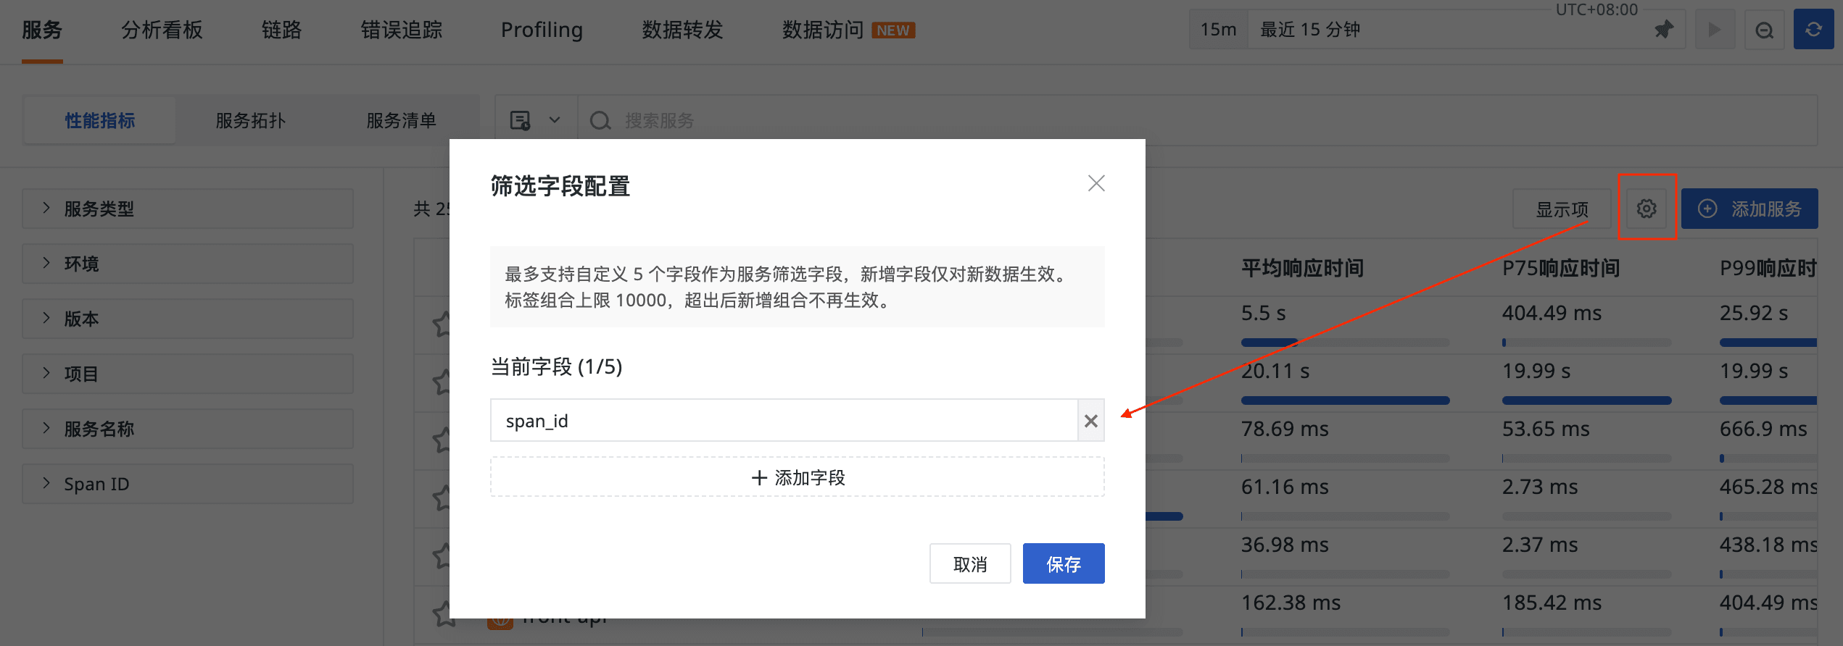Click the 取消 button
1843x646 pixels.
(x=969, y=563)
